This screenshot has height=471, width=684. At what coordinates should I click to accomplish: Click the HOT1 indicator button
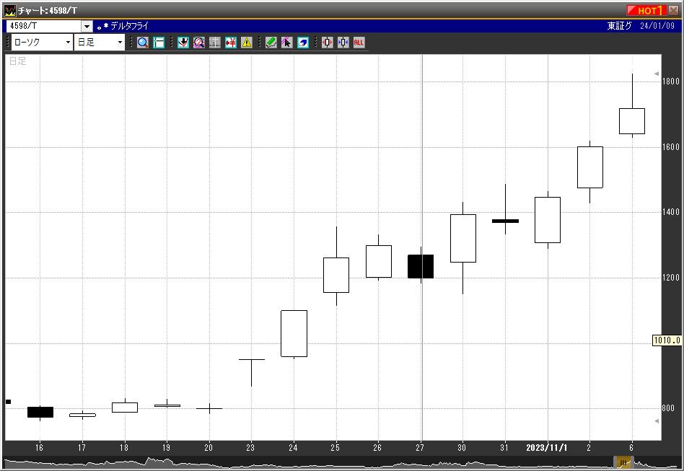click(646, 11)
